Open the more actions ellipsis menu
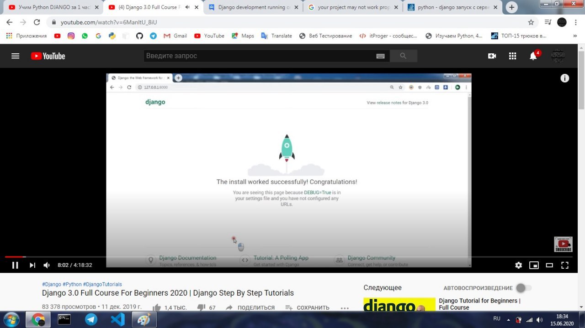Screen dimensions: 585x328 click(x=345, y=308)
